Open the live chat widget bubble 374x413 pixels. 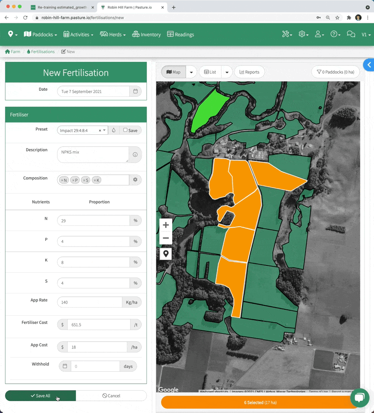pos(359,397)
